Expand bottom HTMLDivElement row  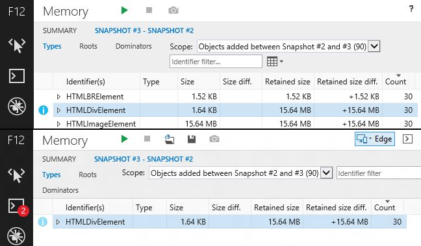[x=58, y=222]
